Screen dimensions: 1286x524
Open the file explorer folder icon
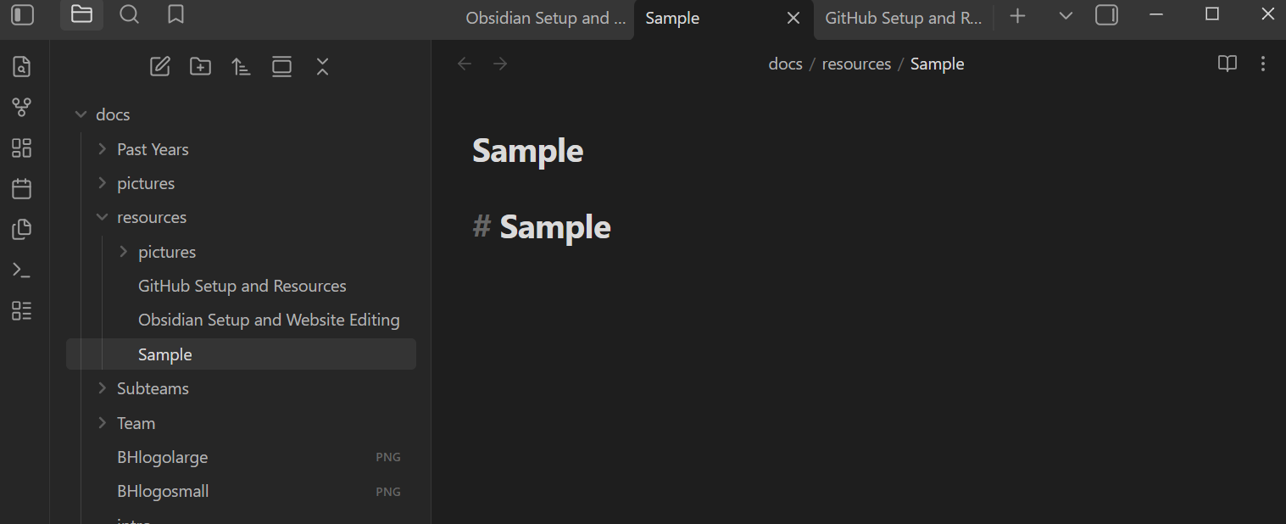(x=81, y=14)
